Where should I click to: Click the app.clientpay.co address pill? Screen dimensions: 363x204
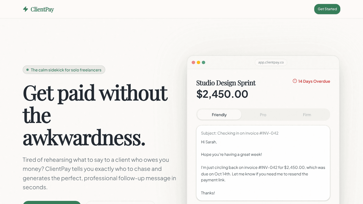point(271,62)
